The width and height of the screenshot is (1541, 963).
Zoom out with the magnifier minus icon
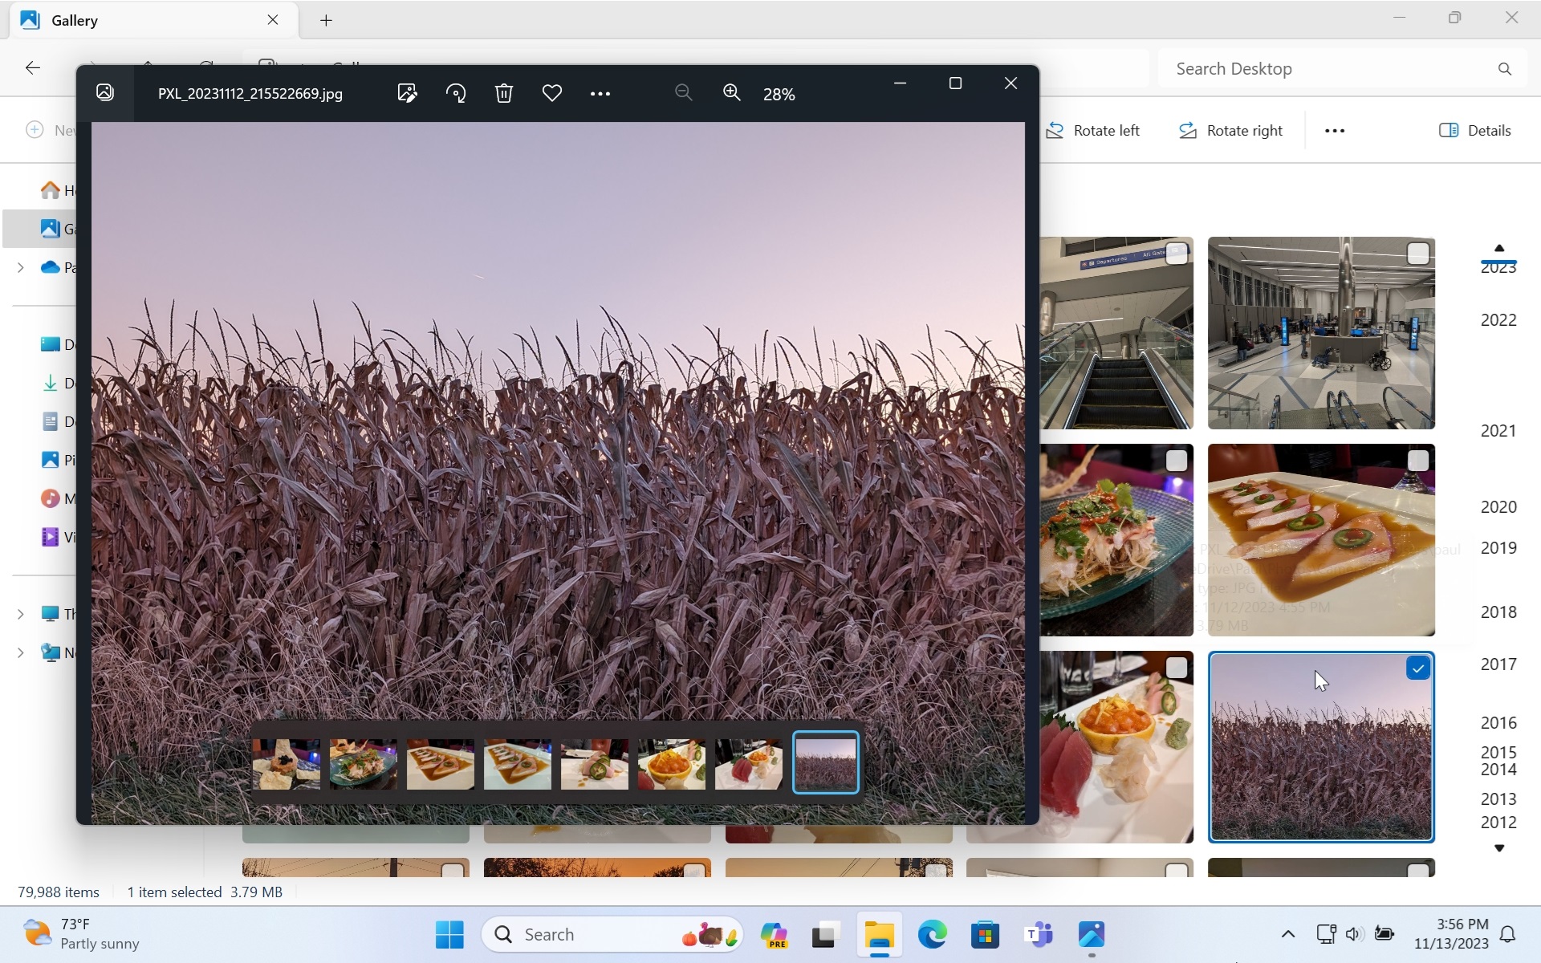point(683,93)
